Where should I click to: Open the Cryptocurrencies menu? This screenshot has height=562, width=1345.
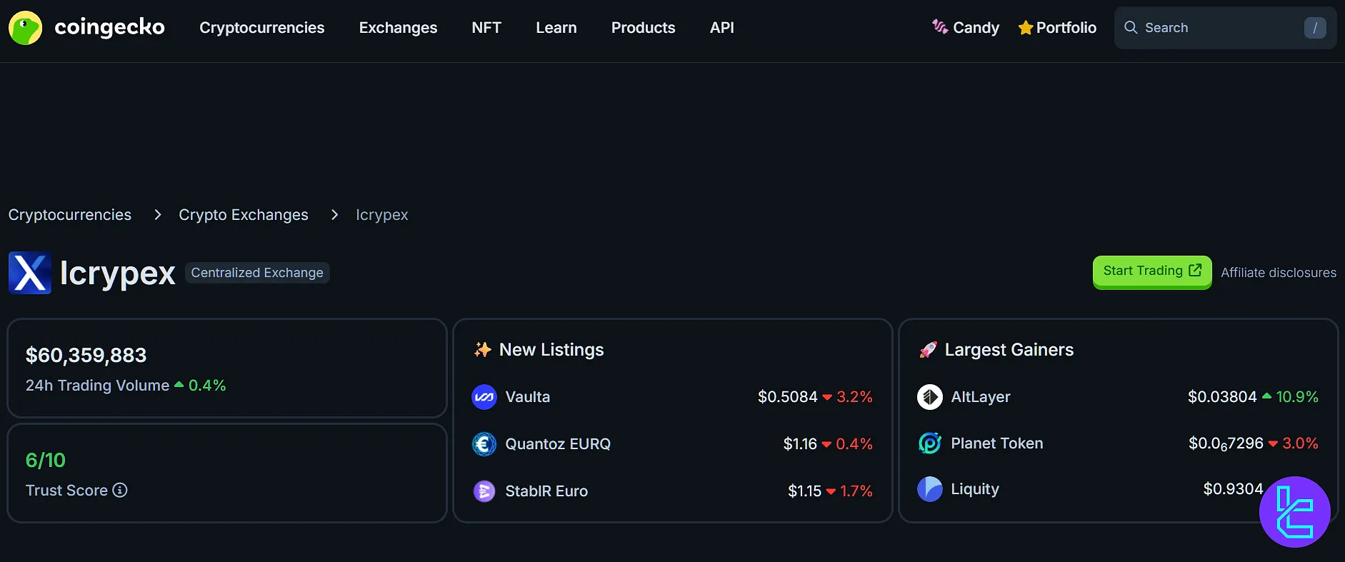click(x=262, y=28)
